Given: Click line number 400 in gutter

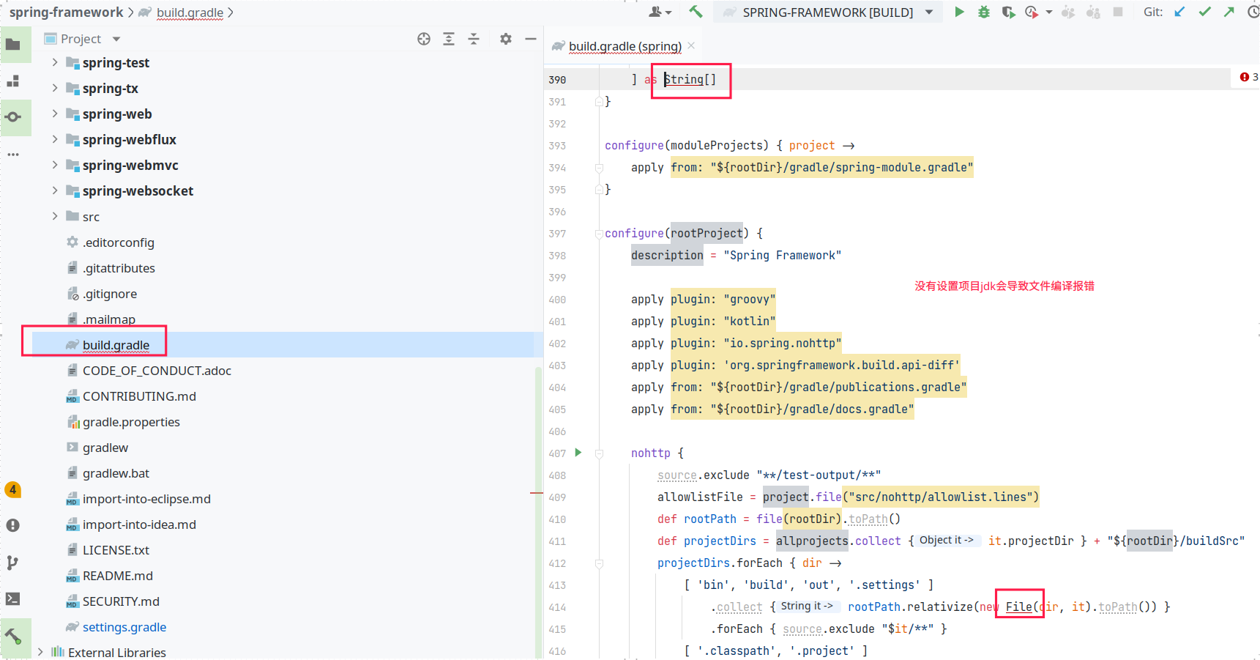Looking at the screenshot, I should pos(557,300).
